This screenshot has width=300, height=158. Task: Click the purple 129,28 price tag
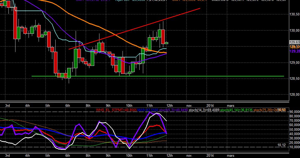tap(295, 51)
